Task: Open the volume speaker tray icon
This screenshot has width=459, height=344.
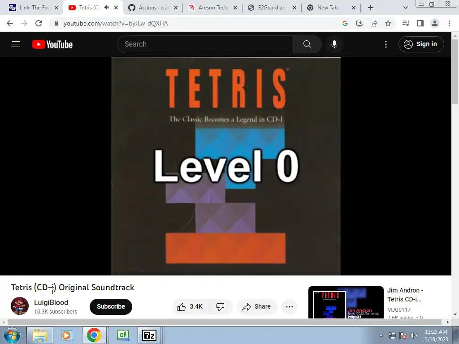Action: tap(413, 335)
